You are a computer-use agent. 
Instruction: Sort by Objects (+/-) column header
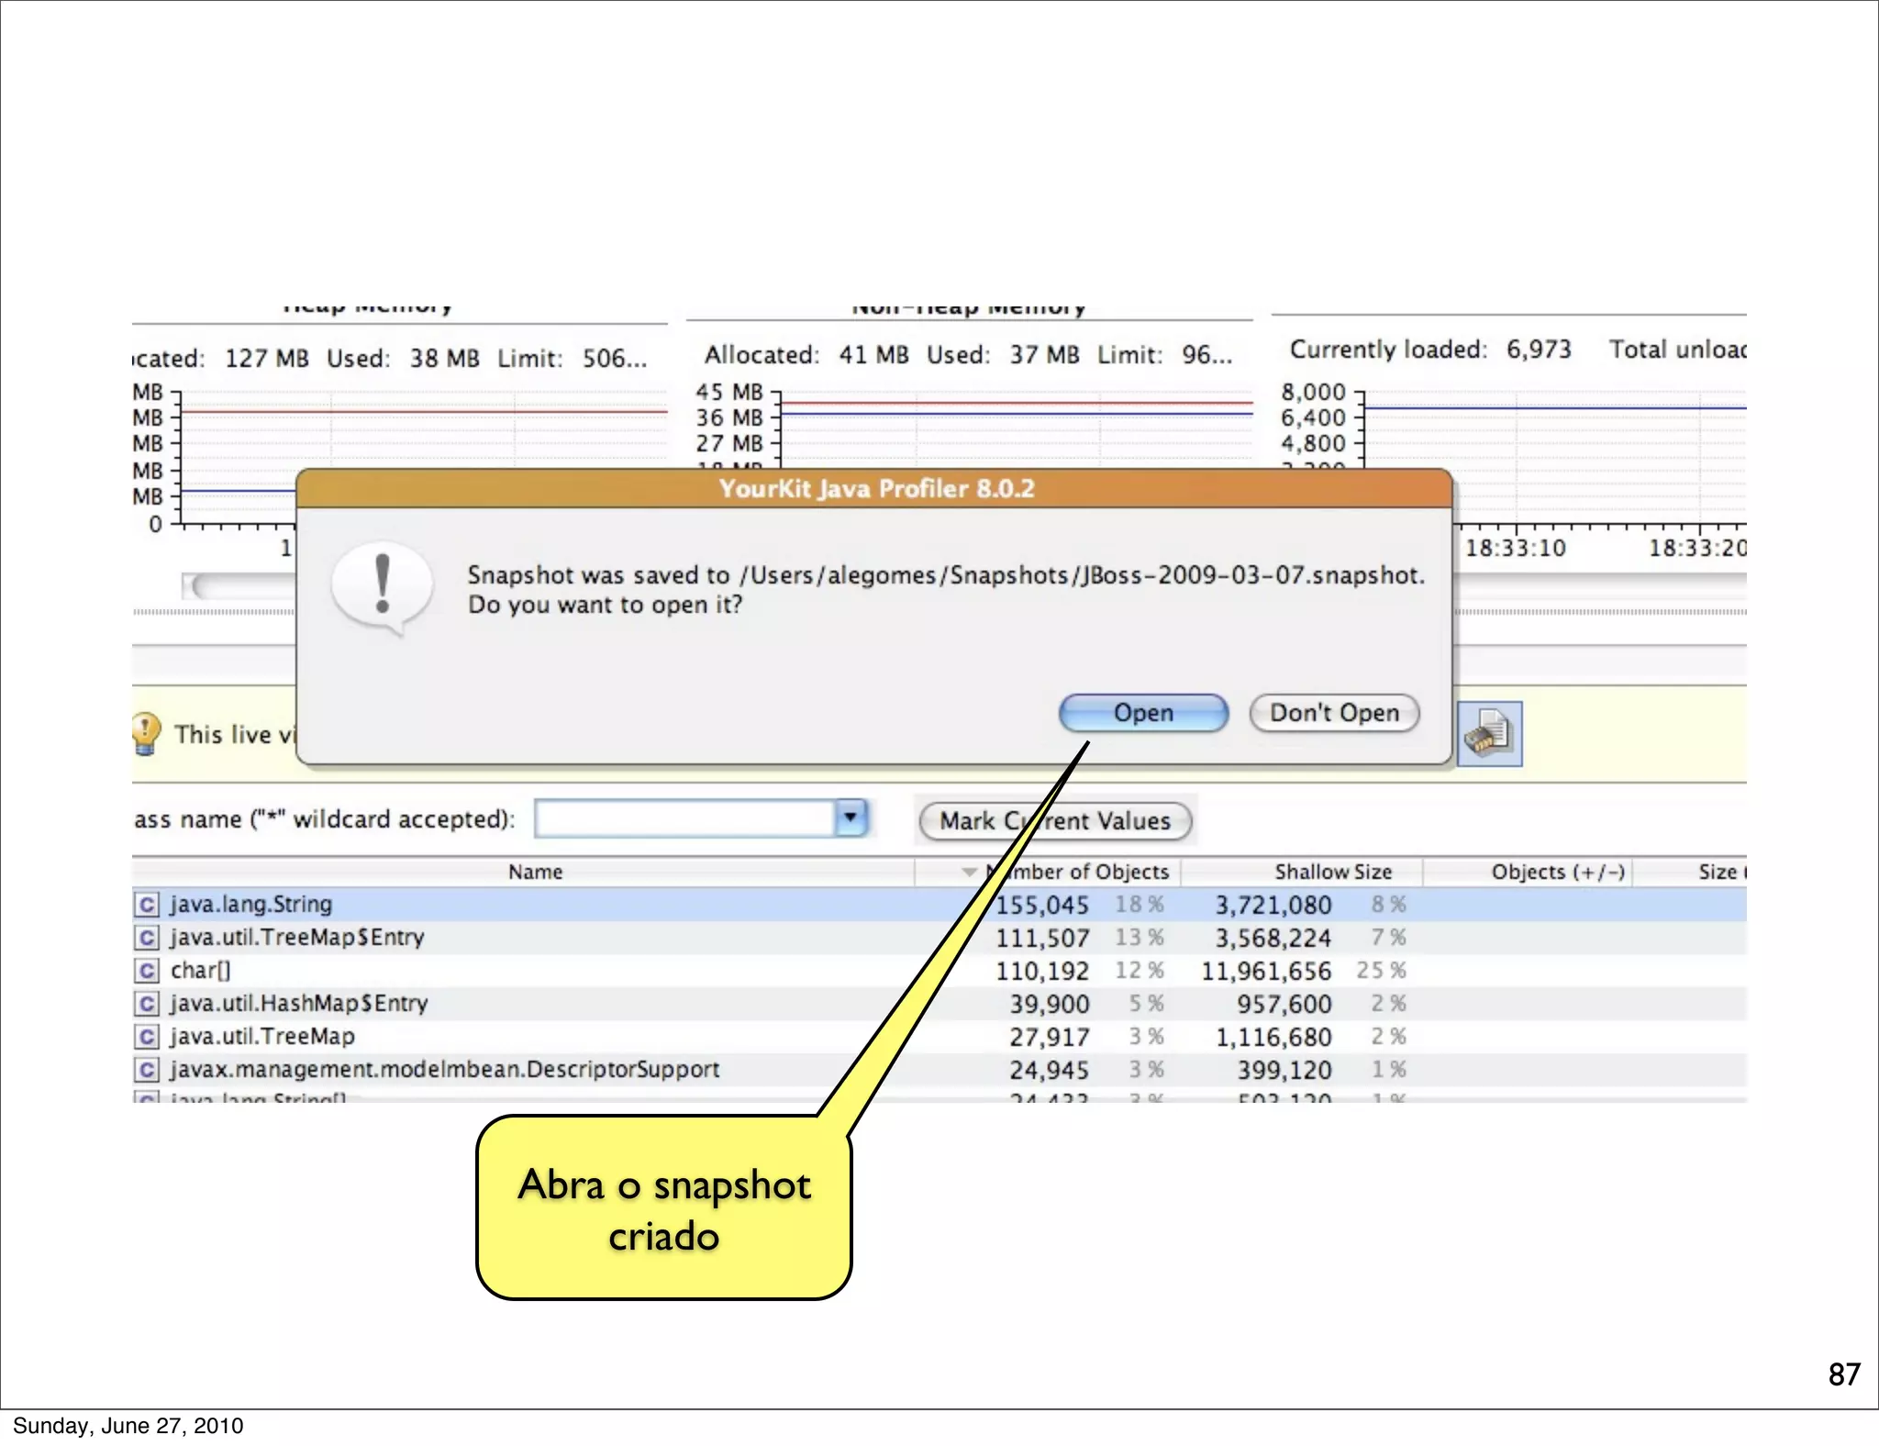click(x=1557, y=872)
